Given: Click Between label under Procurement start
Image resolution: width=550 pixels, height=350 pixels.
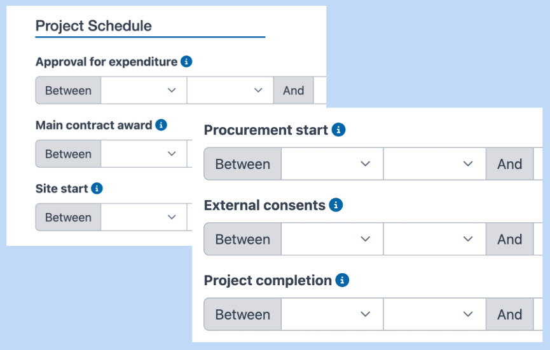Looking at the screenshot, I should pyautogui.click(x=242, y=165).
